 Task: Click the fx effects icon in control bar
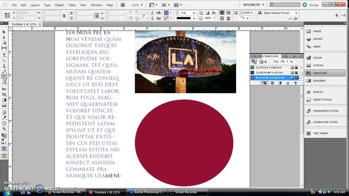[214, 13]
